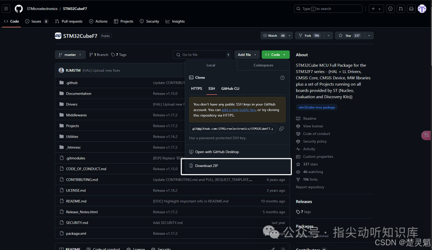
Task: Fork the repository
Action: (309, 36)
